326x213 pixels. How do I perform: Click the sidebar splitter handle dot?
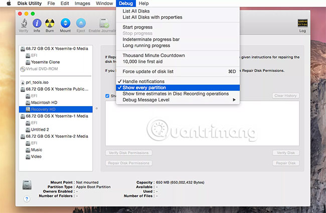click(x=96, y=108)
